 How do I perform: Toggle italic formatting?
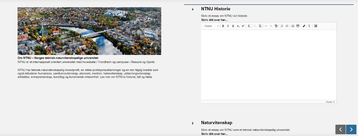tap(228, 26)
